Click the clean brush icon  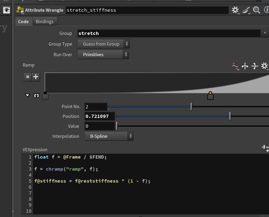pos(246,10)
